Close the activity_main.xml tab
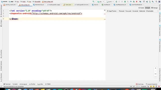The image size is (161, 90). coord(17,5)
